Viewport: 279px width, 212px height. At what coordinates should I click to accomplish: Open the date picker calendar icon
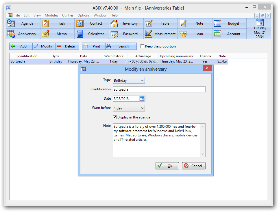(x=142, y=98)
